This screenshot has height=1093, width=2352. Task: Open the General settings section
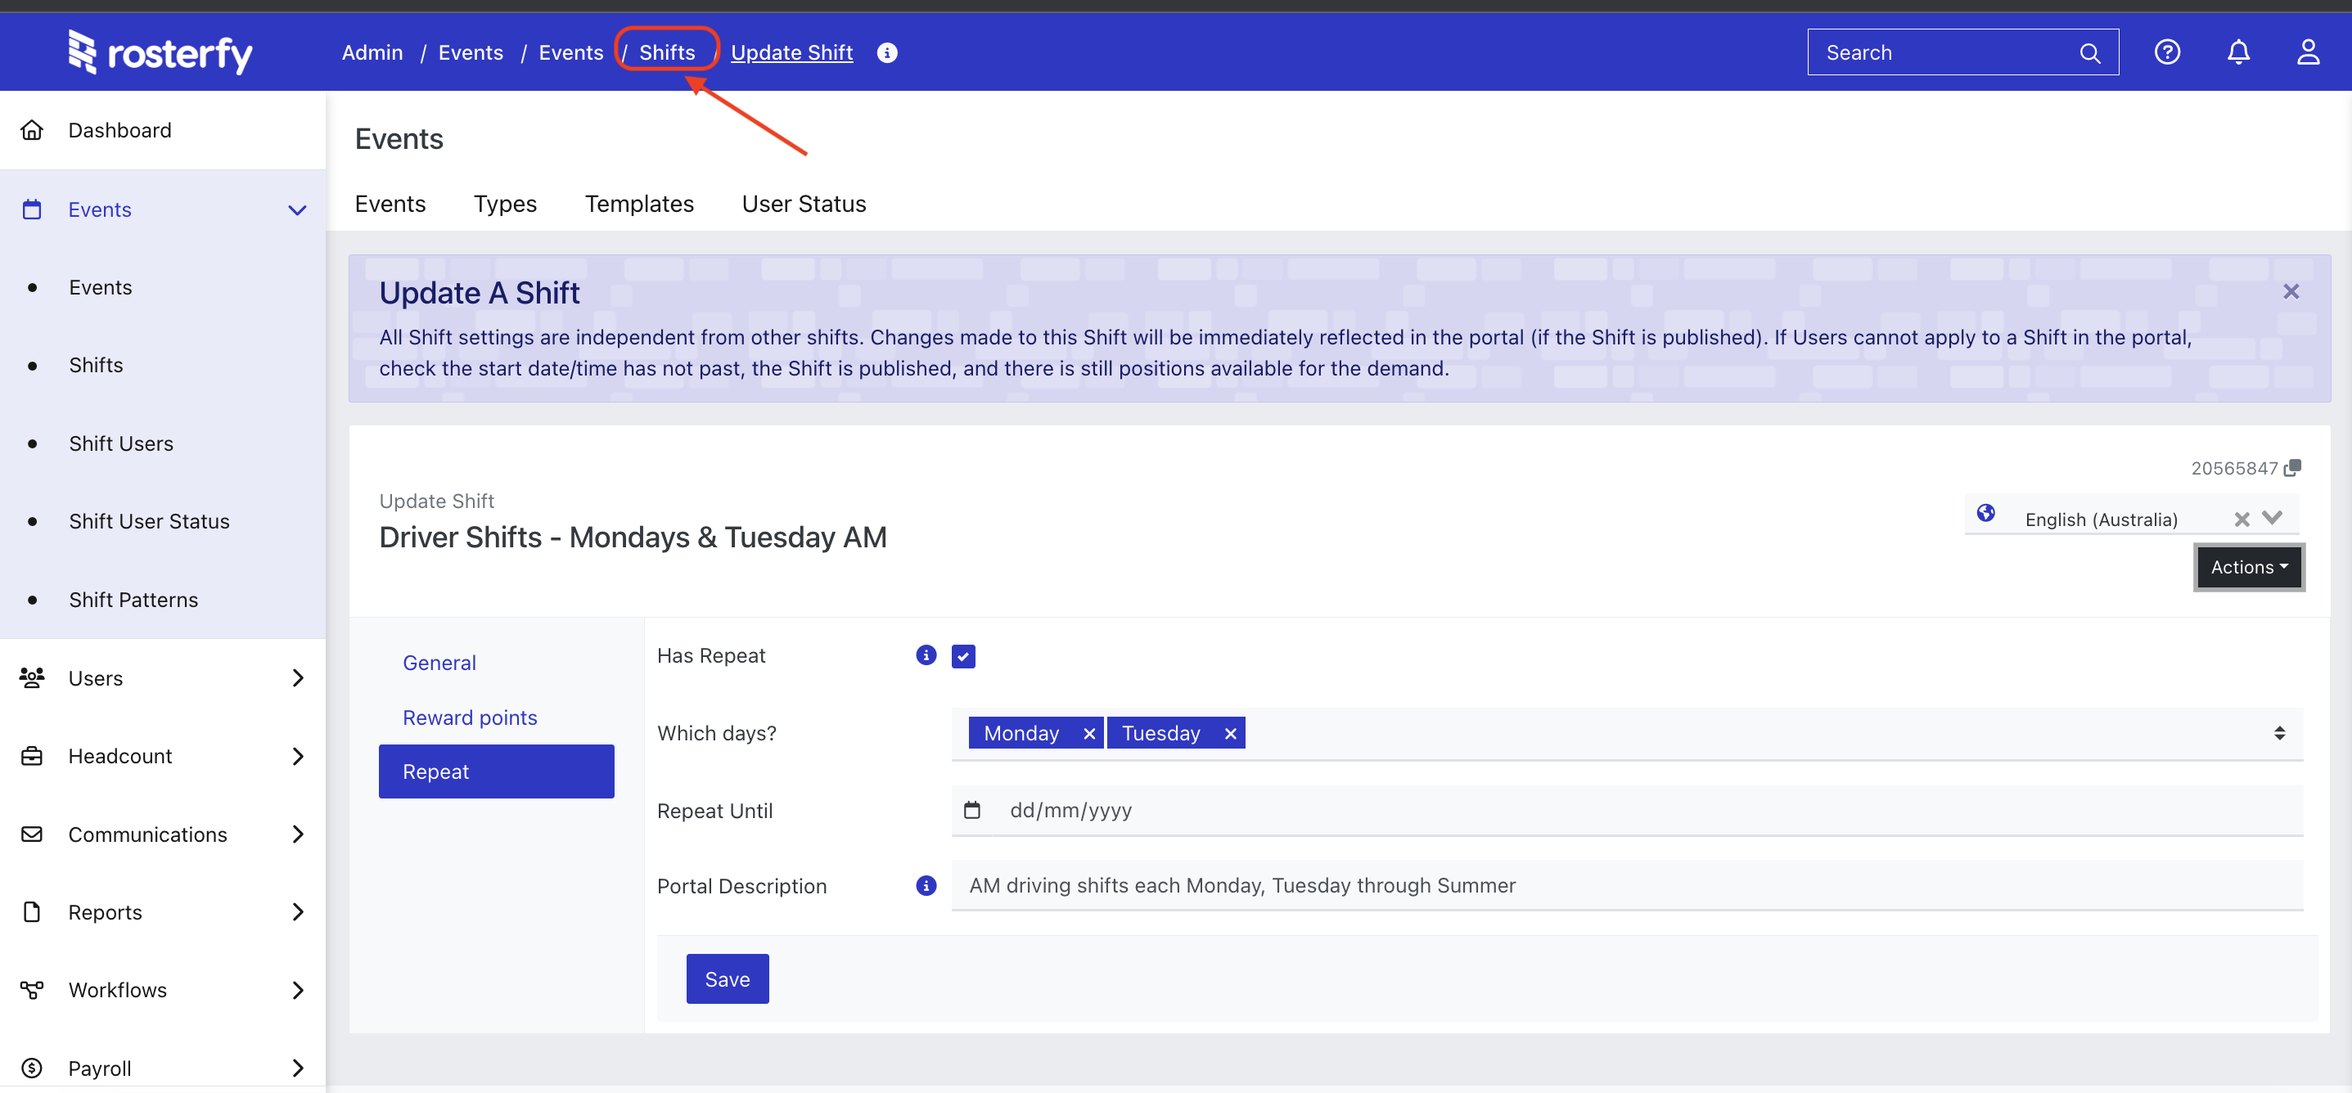pos(439,663)
